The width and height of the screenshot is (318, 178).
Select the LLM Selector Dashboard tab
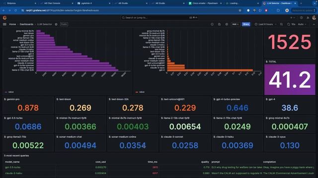click(x=279, y=3)
